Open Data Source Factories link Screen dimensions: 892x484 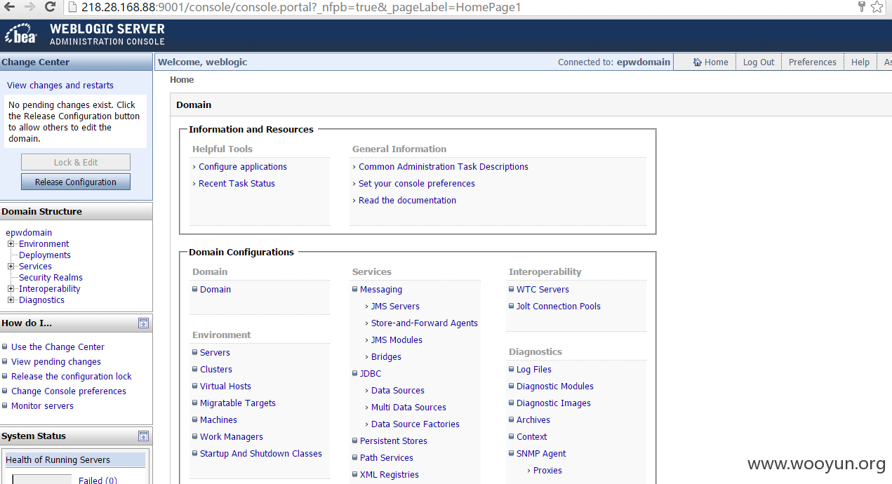[415, 424]
